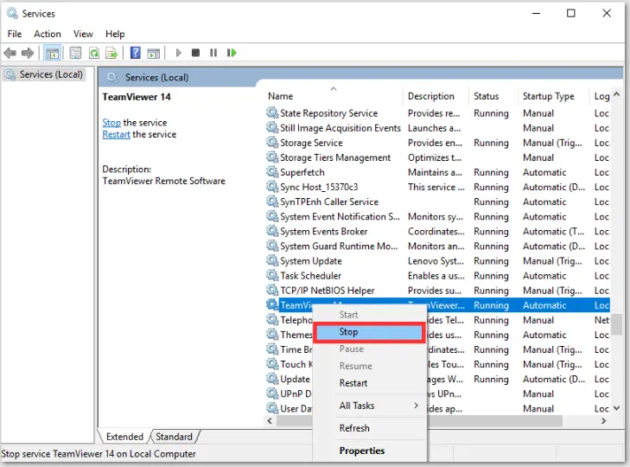The height and width of the screenshot is (467, 630).
Task: Select the System Guard Runtime Mo... row
Action: coord(437,246)
